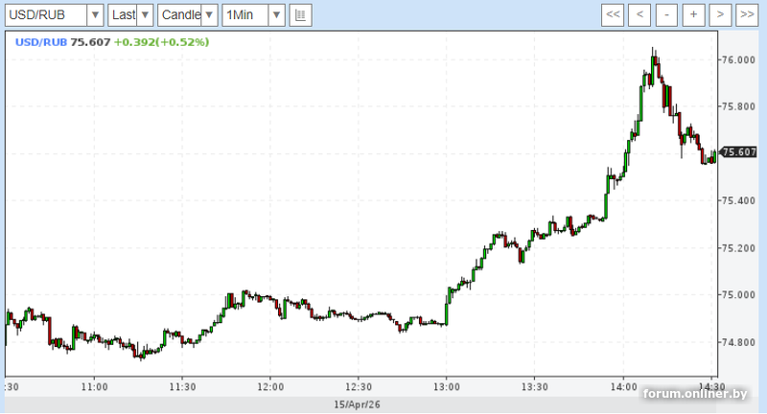
Task: Zoom in chart with plus button
Action: [693, 14]
